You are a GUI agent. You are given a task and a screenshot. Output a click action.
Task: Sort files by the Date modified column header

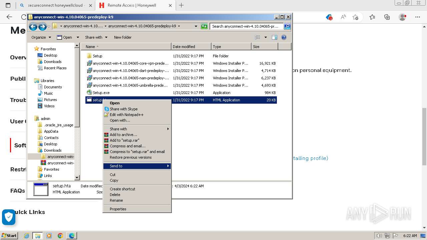[x=191, y=47]
